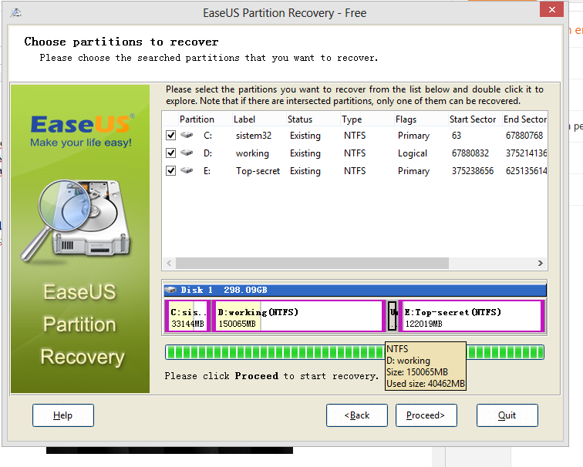Click 'Existing' status in the E: row
This screenshot has height=467, width=583.
tap(305, 171)
